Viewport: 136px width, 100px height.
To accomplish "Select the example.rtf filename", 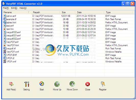I will point(11,19).
